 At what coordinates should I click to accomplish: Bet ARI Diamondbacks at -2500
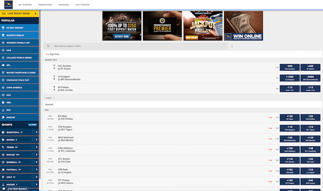pos(310,78)
